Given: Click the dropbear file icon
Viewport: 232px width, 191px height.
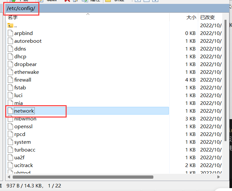Looking at the screenshot, I should (10, 64).
